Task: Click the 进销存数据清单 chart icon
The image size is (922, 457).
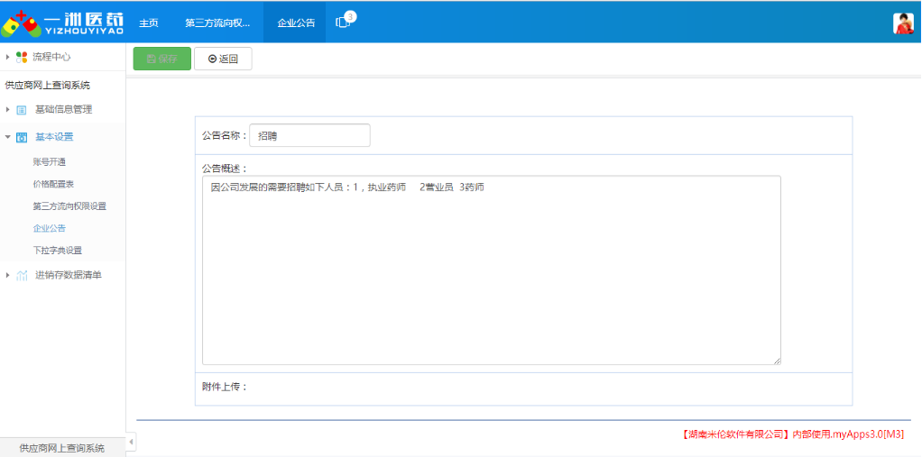Action: click(x=22, y=276)
